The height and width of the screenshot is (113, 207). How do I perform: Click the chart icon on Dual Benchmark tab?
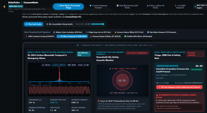(118, 6)
